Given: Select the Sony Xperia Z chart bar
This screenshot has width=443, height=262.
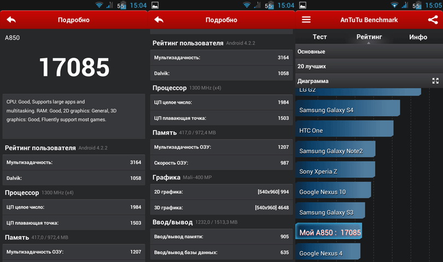Looking at the screenshot, I should point(335,170).
